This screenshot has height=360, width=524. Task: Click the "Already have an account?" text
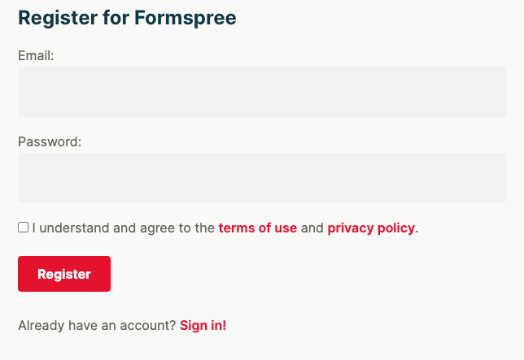pos(97,326)
